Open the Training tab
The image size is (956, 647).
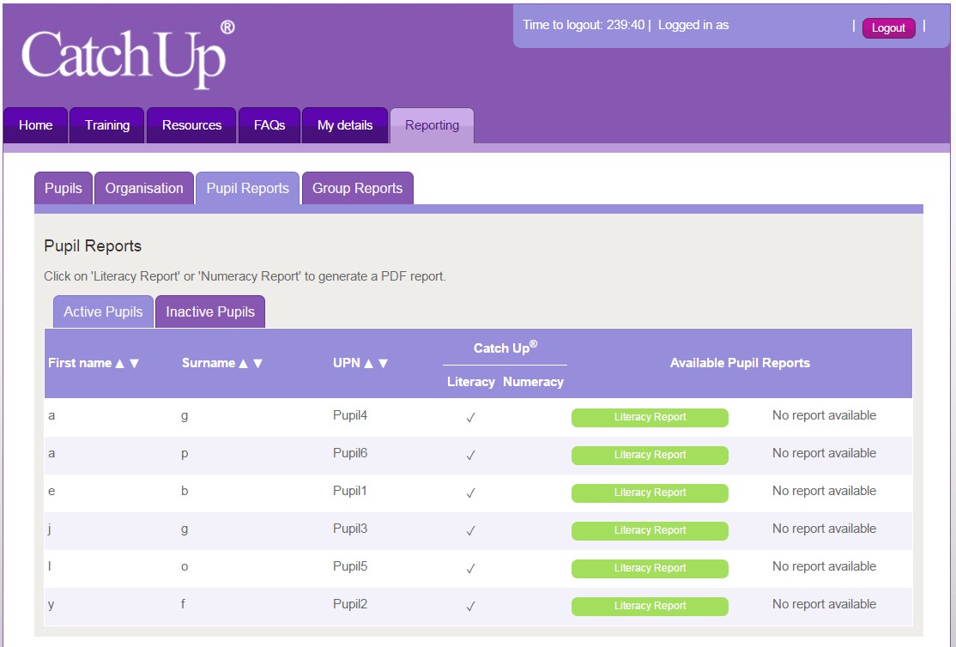tap(107, 125)
